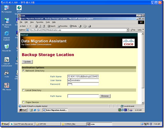
Task: Go to the Home page icon
Action: pos(44,26)
